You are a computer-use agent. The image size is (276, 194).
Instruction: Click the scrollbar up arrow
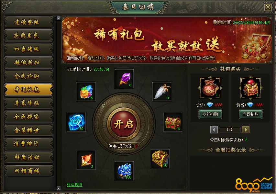click(x=59, y=18)
